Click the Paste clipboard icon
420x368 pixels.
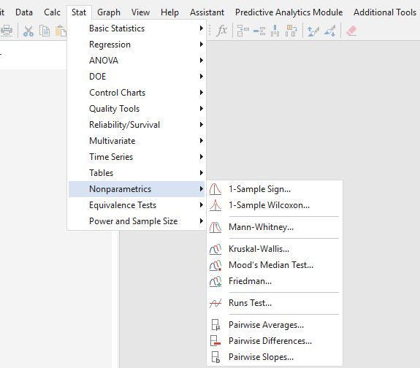[61, 31]
